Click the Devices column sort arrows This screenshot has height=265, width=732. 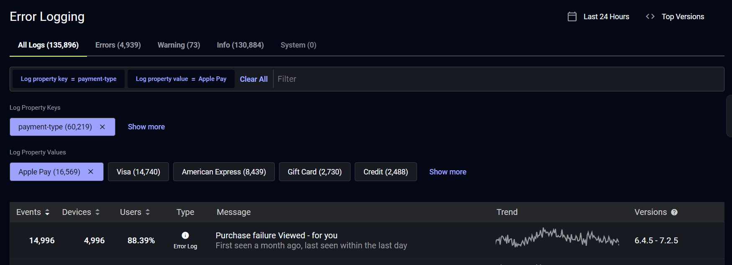97,212
